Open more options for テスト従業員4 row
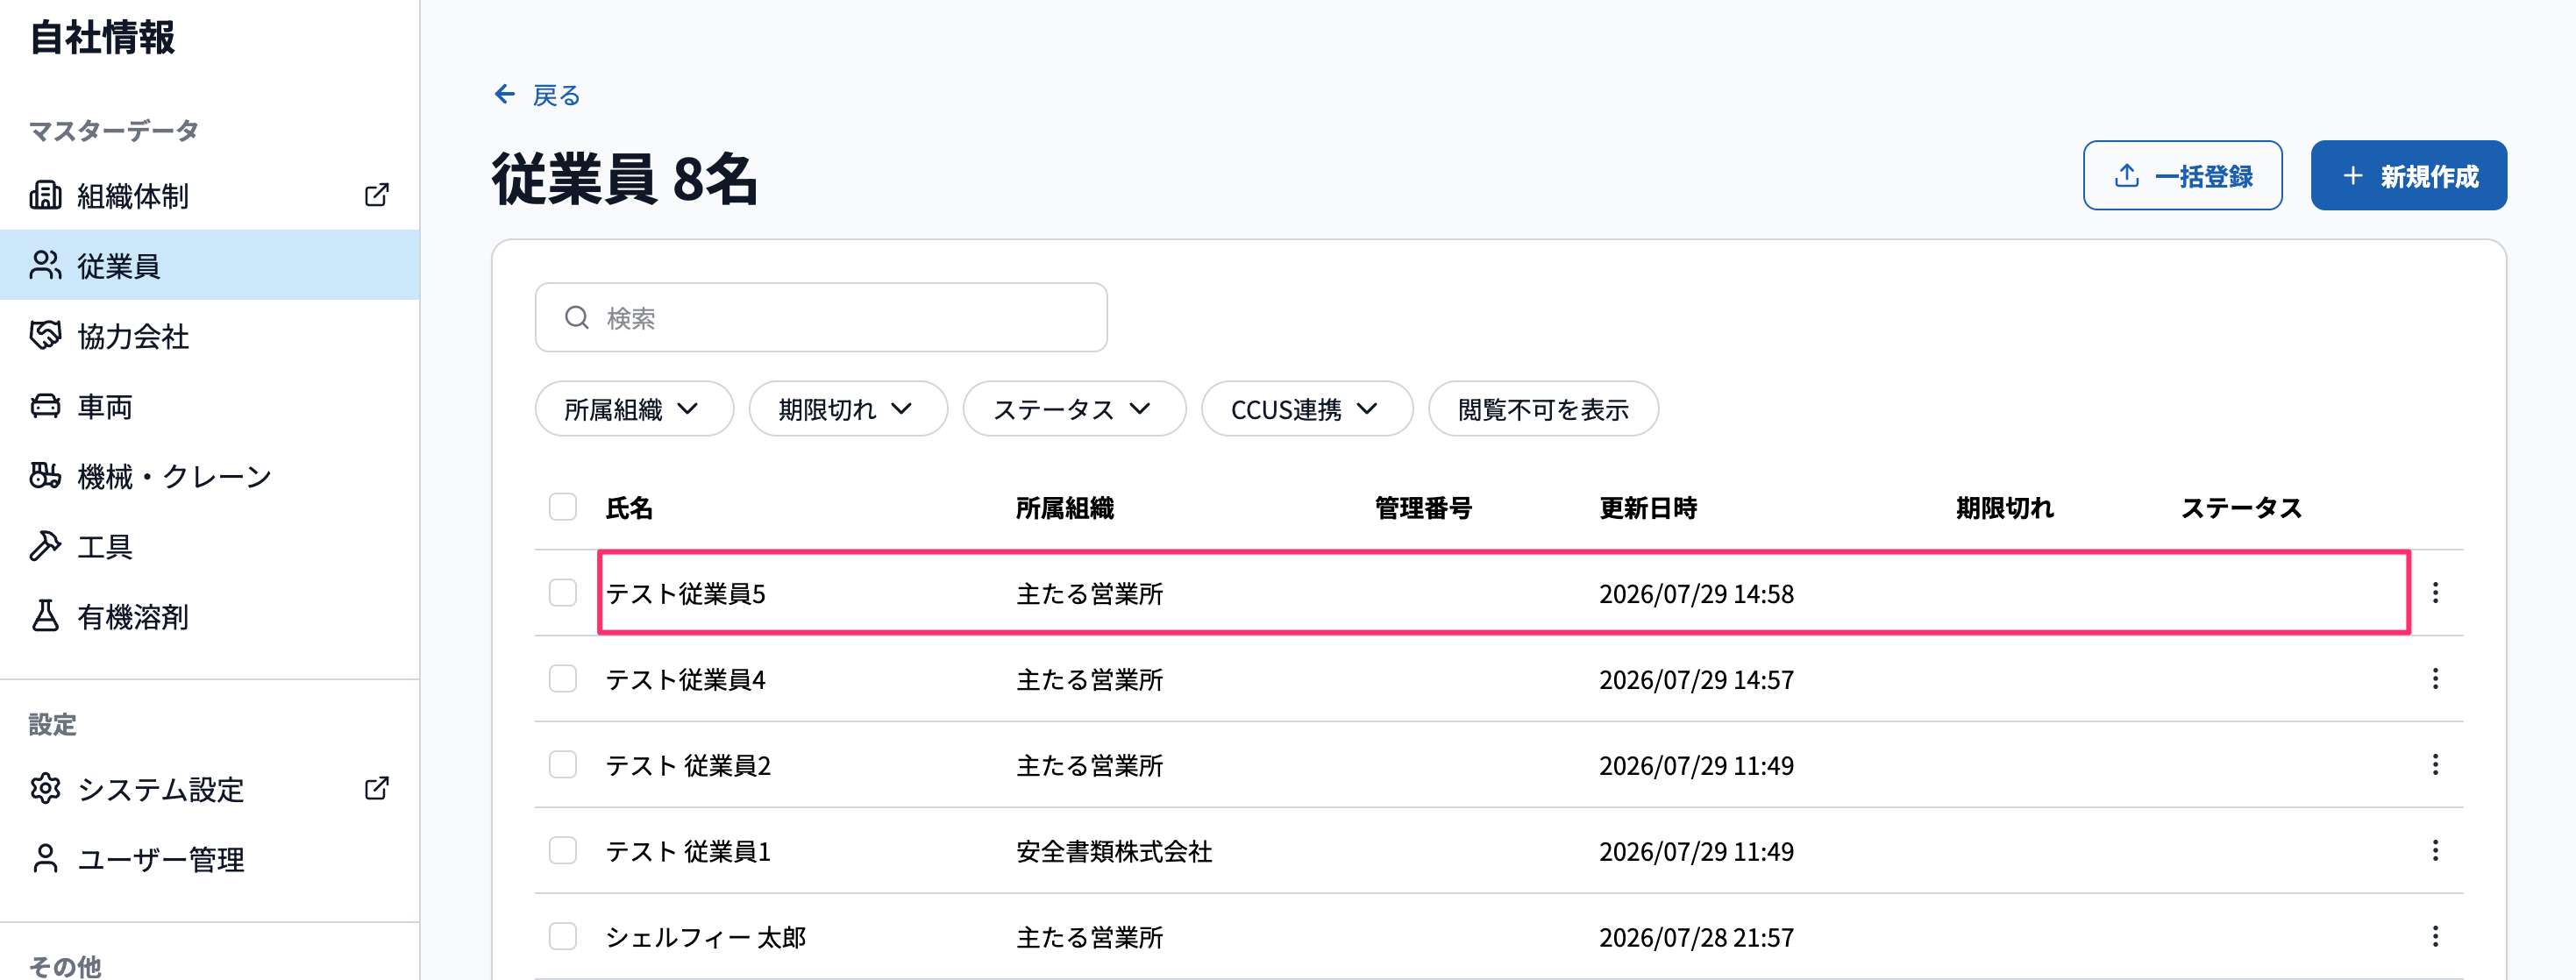The width and height of the screenshot is (2576, 980). 2435,679
